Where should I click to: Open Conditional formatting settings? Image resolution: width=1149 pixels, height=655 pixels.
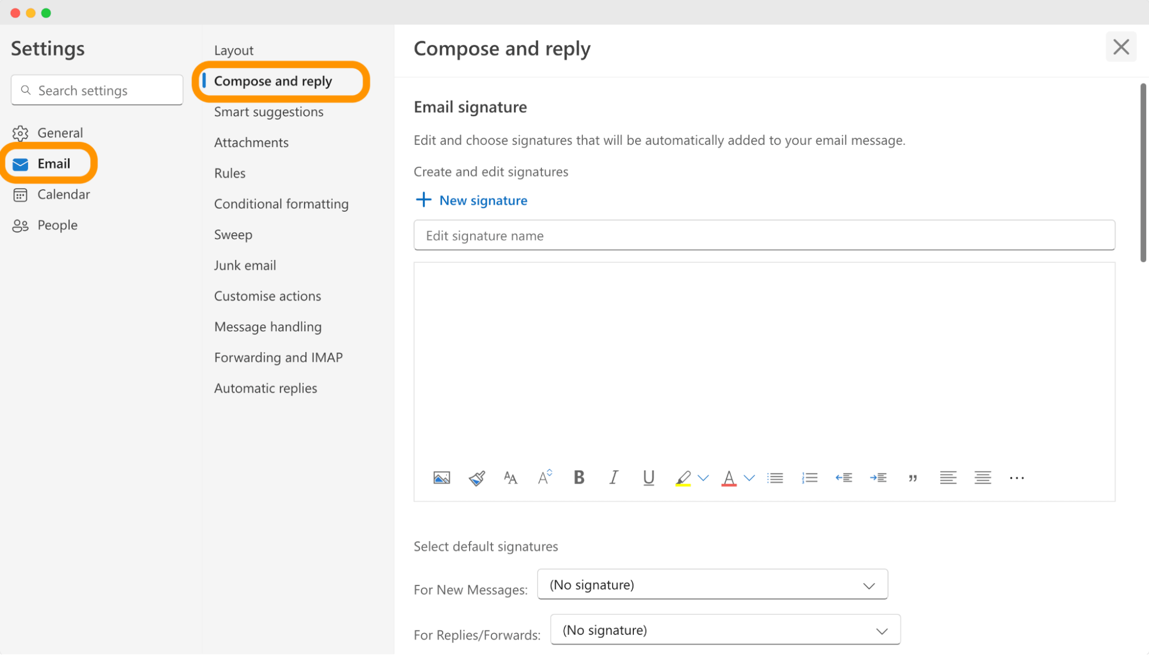pyautogui.click(x=281, y=204)
